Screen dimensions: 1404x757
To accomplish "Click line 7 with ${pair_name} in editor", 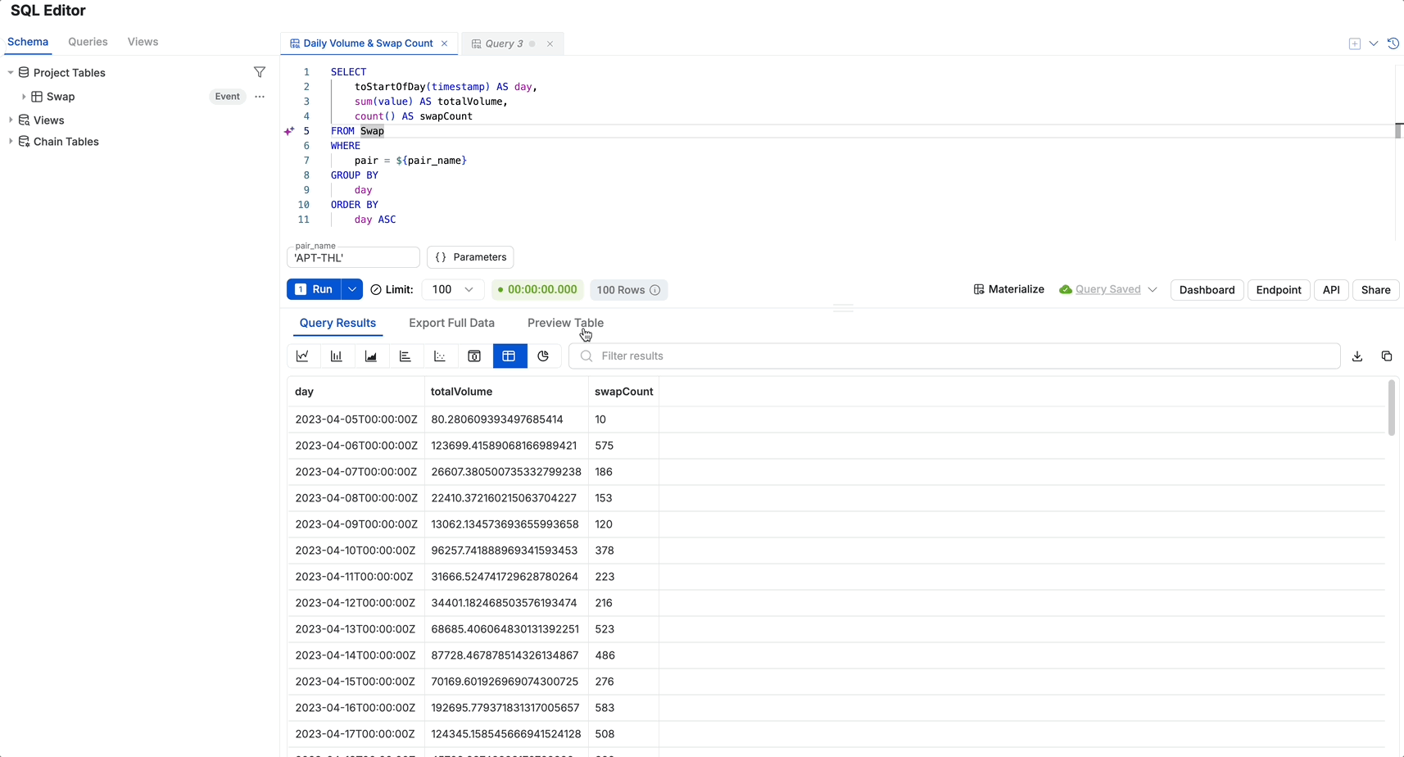I will [x=410, y=161].
